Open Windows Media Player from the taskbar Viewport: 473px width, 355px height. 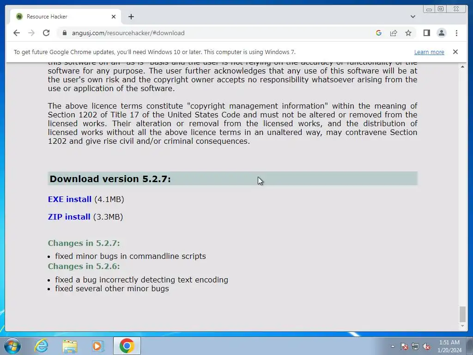[x=98, y=346]
